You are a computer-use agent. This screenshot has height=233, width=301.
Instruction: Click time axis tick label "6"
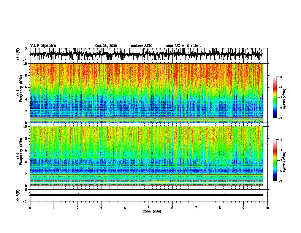point(173,208)
